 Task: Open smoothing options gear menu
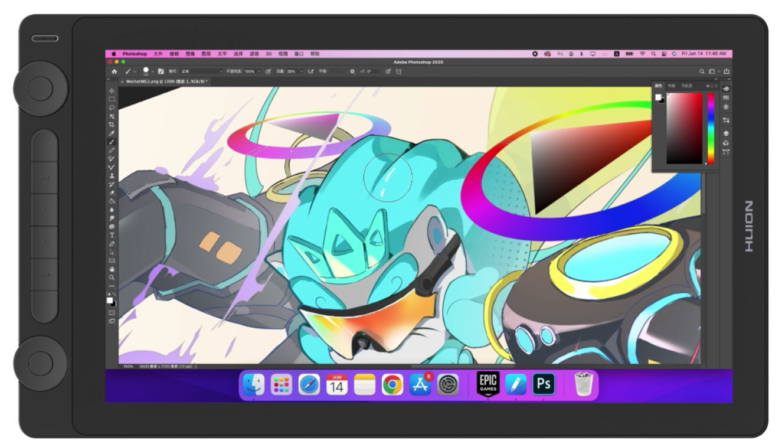pyautogui.click(x=352, y=71)
